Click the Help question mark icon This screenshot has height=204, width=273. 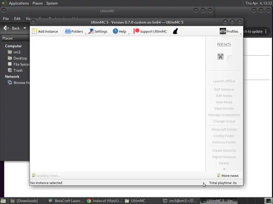[x=115, y=31]
